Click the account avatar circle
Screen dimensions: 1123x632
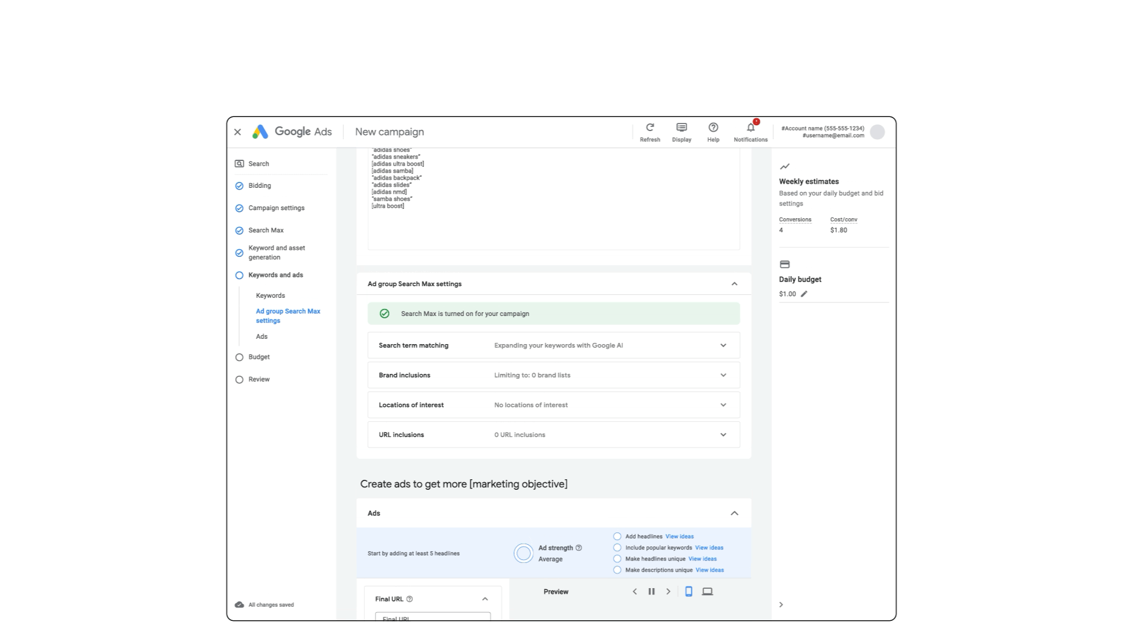click(877, 132)
